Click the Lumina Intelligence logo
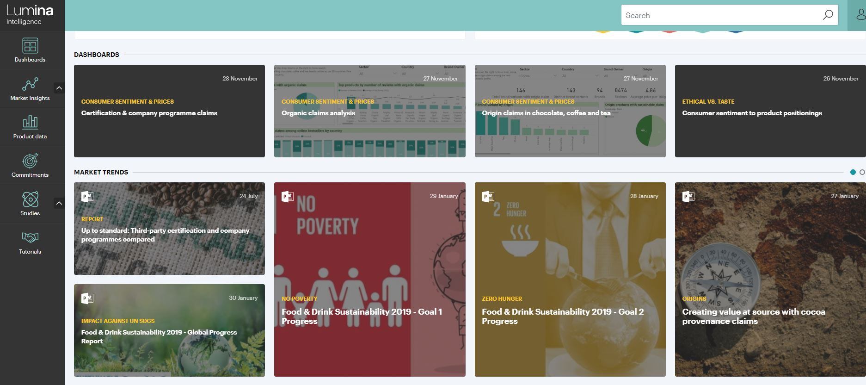The image size is (866, 385). click(30, 15)
